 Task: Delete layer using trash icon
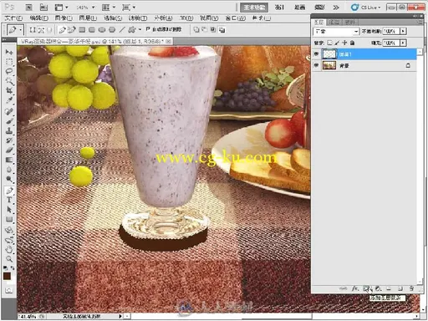tap(411, 288)
